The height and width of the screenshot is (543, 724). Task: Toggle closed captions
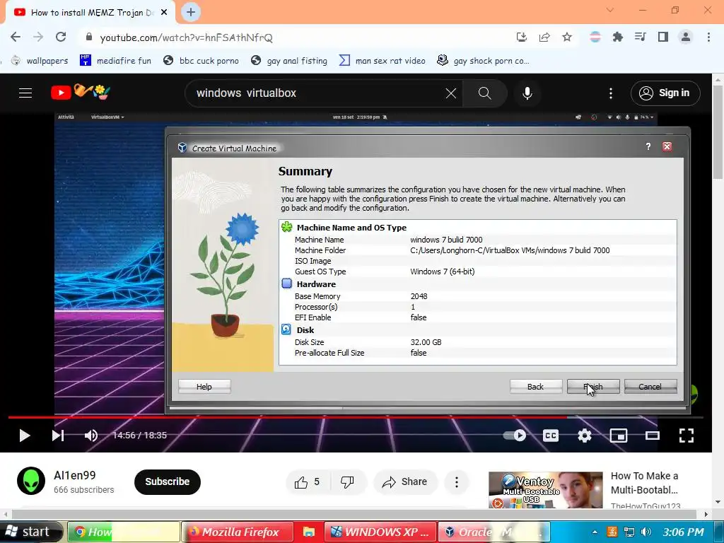[x=550, y=436]
